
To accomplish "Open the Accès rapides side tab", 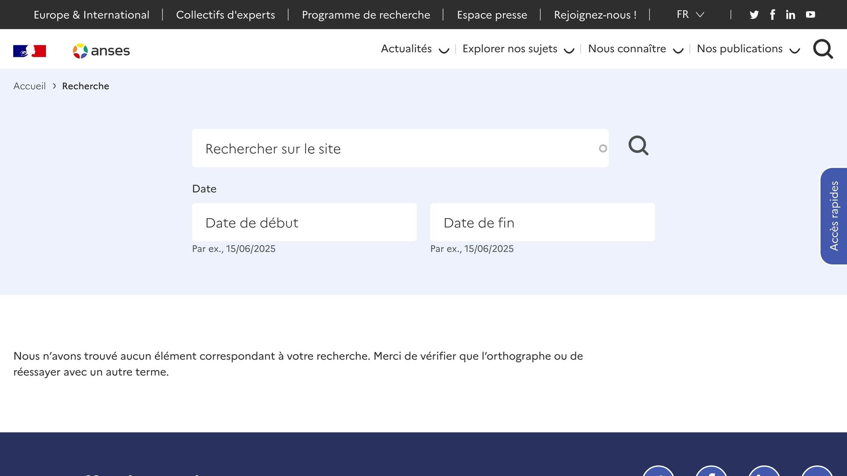I will (x=834, y=216).
